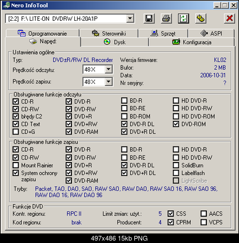The image size is (239, 243).
Task: Click the Nero InfoTool title bar icon
Action: click(7, 5)
